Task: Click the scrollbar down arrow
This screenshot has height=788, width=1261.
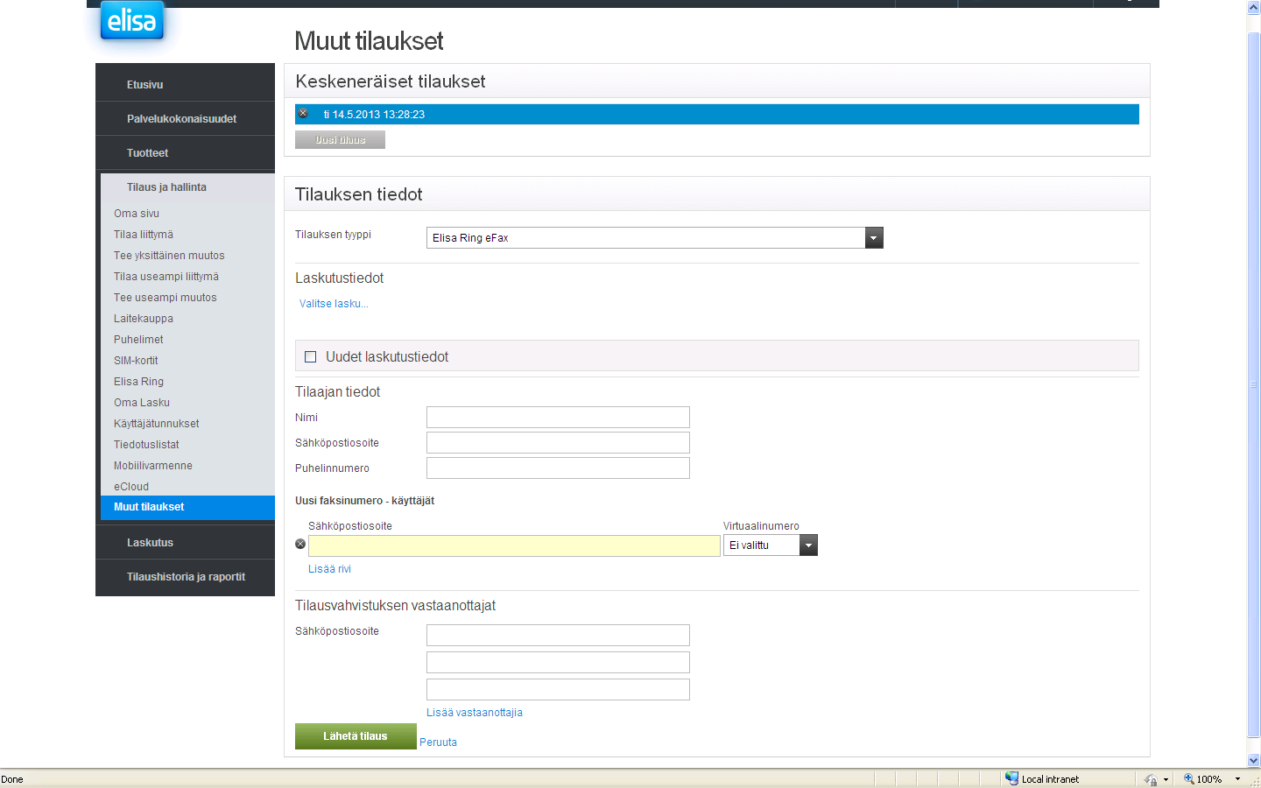Action: (x=1253, y=761)
